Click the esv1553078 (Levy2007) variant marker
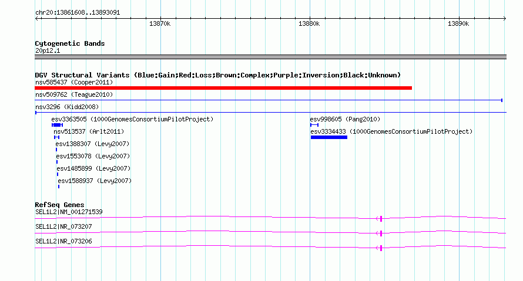The height and width of the screenshot is (281, 523). 57,162
